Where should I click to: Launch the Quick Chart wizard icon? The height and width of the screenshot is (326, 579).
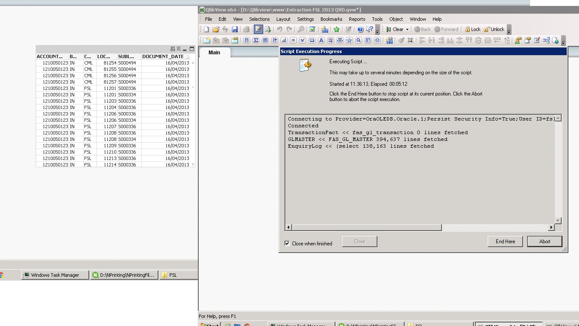pos(325,29)
